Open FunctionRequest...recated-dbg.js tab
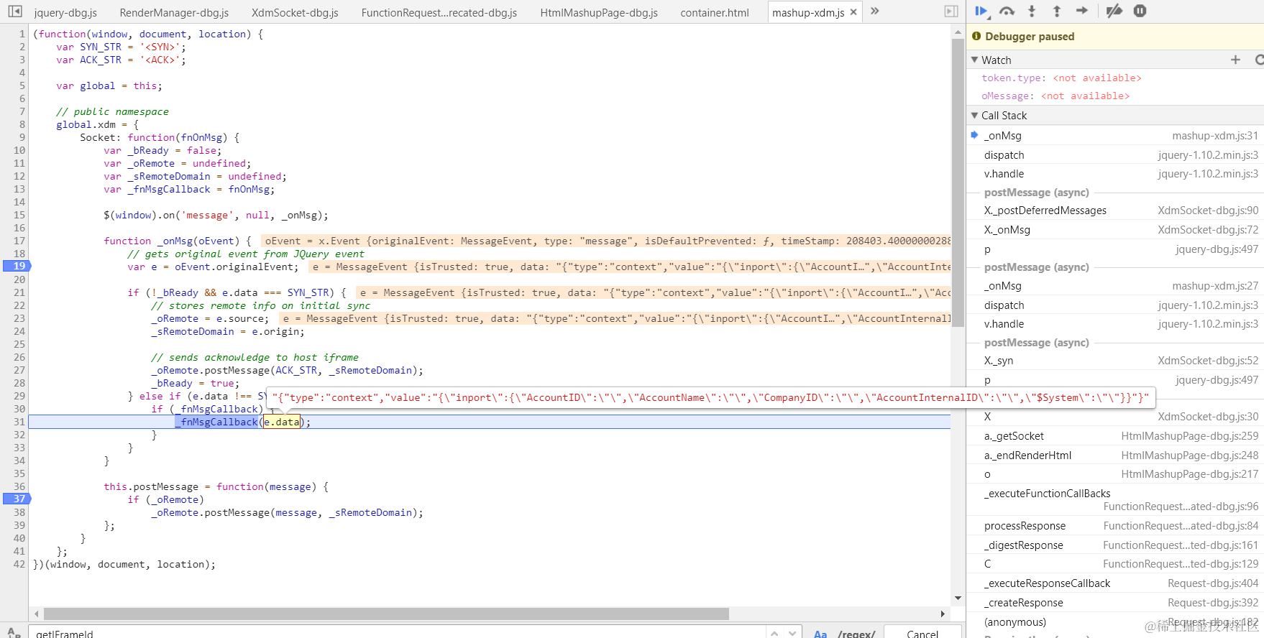Image resolution: width=1264 pixels, height=638 pixels. click(x=439, y=12)
